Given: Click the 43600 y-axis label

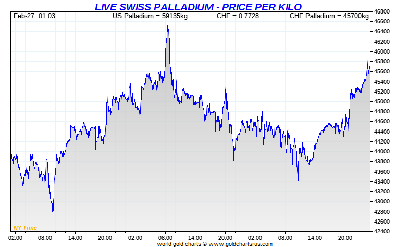Looking at the screenshot, I should (x=381, y=172).
